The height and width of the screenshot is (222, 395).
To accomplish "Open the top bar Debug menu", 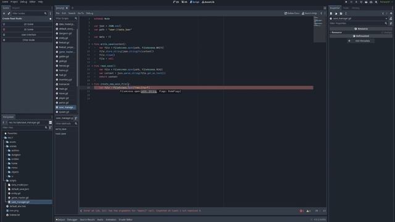I will (x=23, y=2).
